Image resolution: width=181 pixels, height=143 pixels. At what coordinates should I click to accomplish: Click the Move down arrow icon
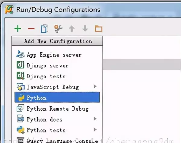(85, 29)
